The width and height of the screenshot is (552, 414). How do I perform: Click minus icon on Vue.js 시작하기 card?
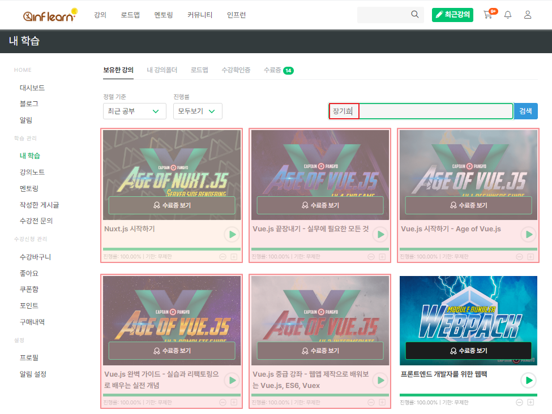[519, 257]
